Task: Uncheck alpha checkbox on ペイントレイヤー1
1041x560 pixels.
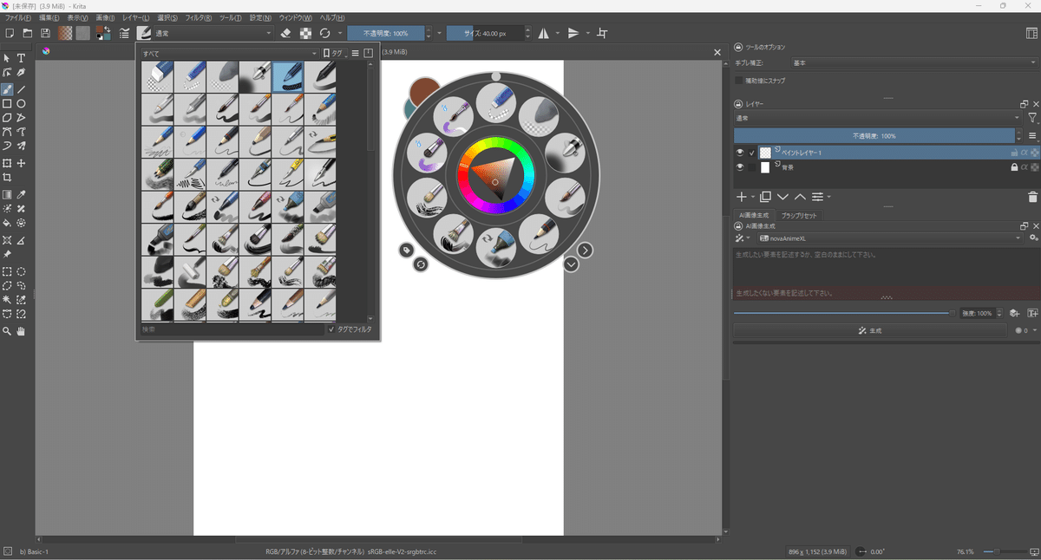Action: [1024, 153]
